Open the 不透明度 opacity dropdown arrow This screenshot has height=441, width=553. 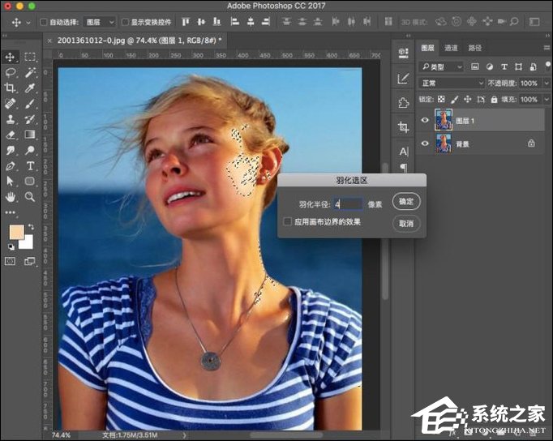547,83
